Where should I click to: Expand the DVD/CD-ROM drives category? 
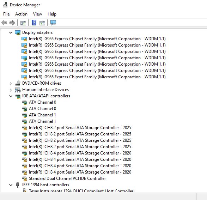[x=11, y=84]
